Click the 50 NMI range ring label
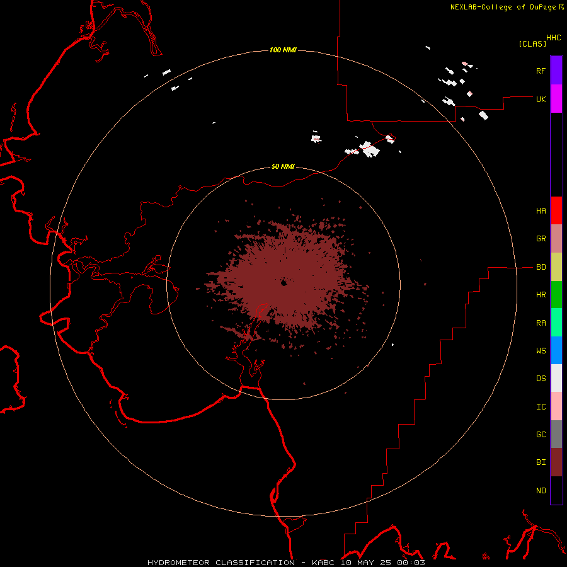The height and width of the screenshot is (567, 567). point(283,166)
